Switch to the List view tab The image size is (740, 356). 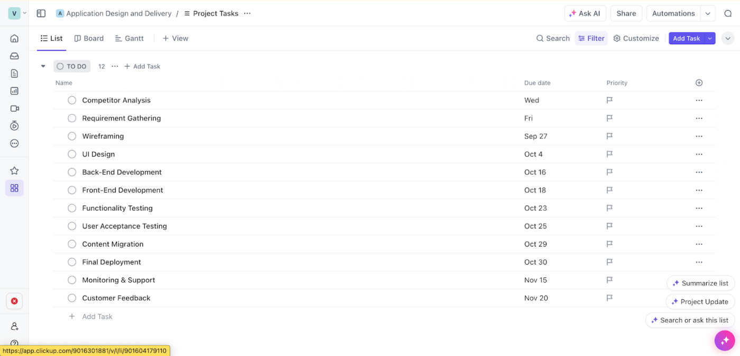pos(51,39)
